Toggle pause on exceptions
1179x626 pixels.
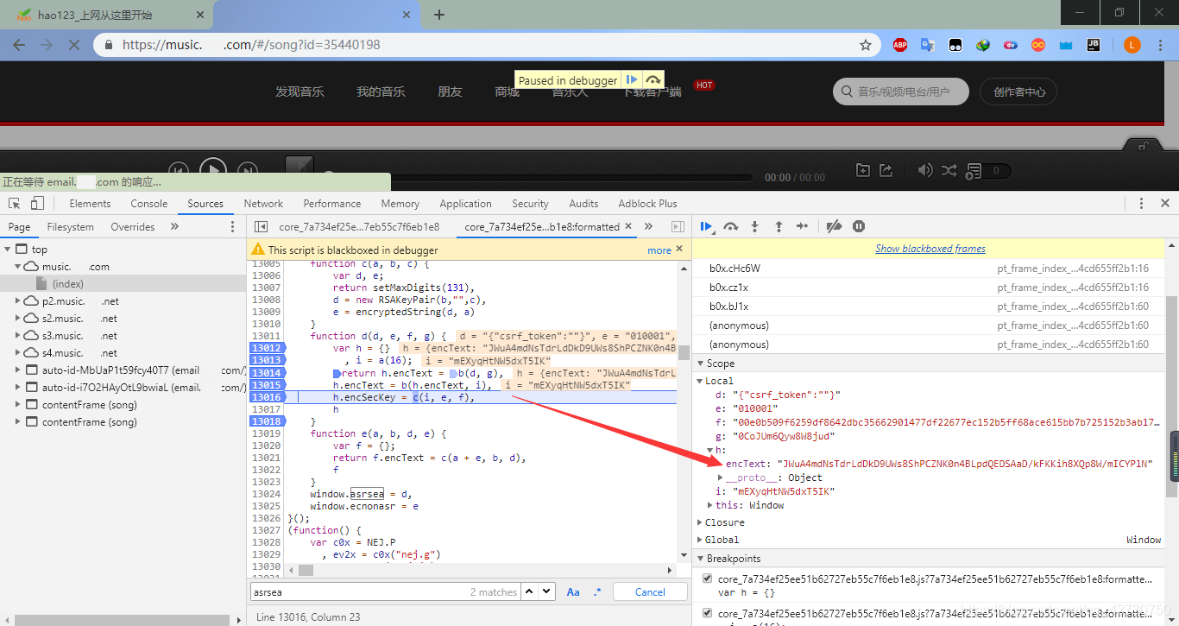point(859,226)
